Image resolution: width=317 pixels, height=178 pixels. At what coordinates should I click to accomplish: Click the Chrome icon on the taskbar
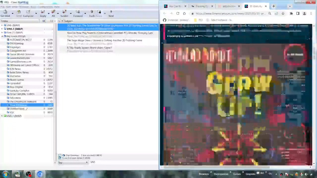(40, 174)
